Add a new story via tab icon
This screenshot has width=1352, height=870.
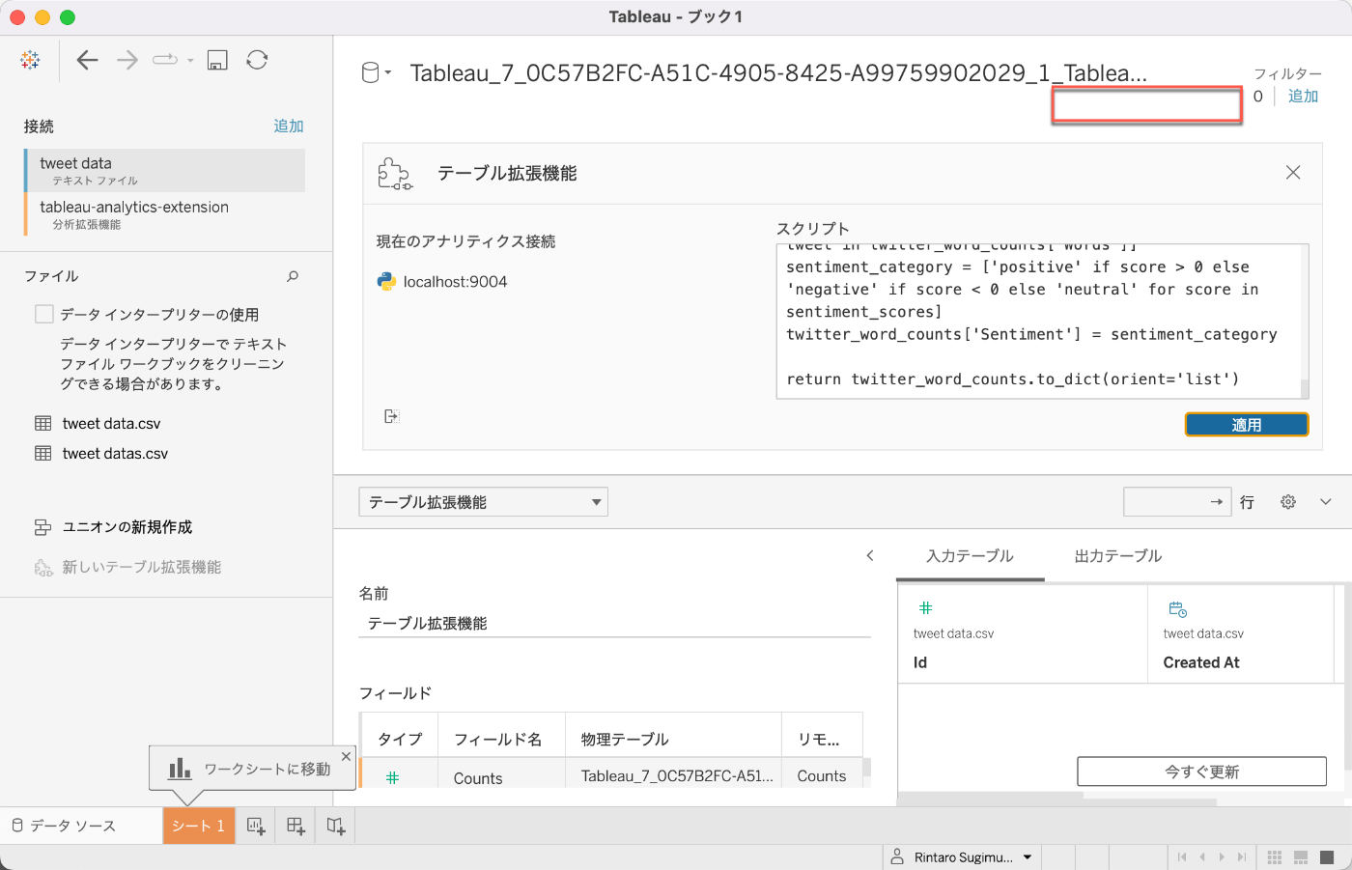335,826
